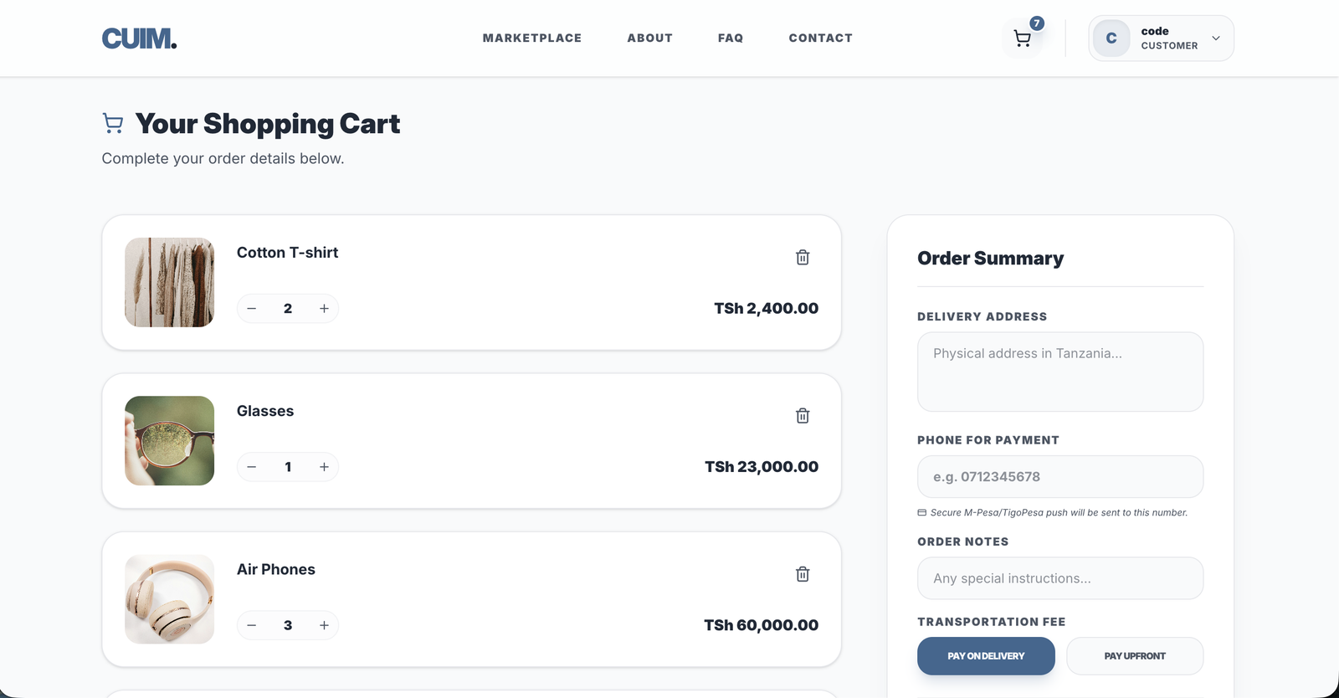Viewport: 1339px width, 698px height.
Task: Open the Cotton T-shirt product thumbnail
Action: (x=169, y=282)
